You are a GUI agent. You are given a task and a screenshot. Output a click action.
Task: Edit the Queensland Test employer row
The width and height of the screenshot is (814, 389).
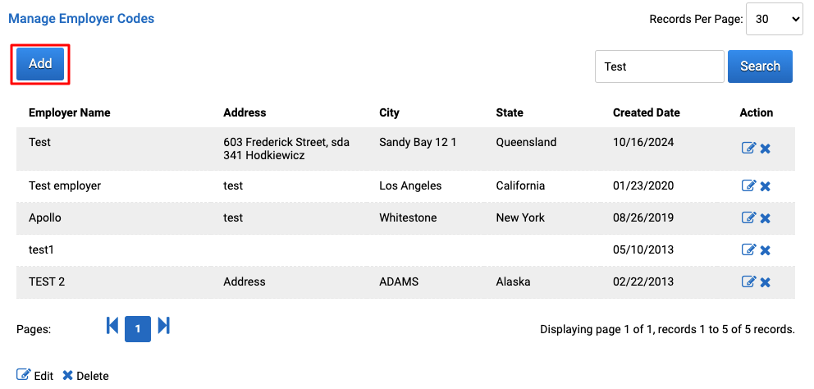(748, 148)
